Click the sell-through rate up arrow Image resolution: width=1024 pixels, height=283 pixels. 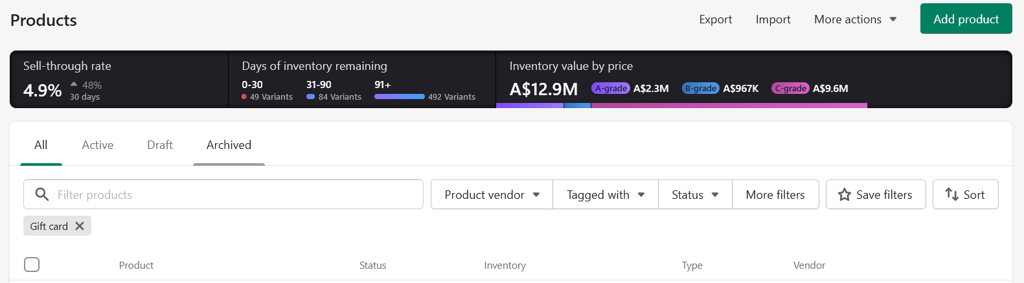coord(74,84)
